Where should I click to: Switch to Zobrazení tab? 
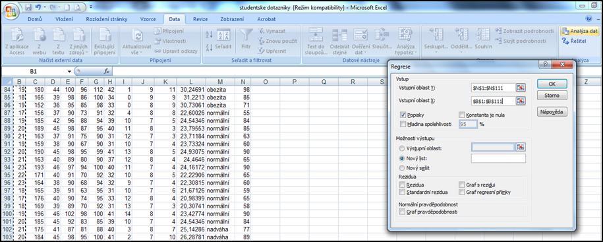(232, 19)
